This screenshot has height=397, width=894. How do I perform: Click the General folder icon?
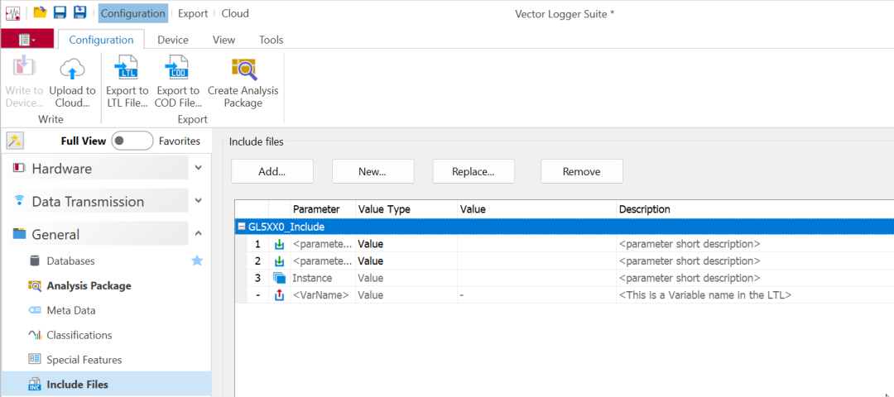[x=19, y=233]
